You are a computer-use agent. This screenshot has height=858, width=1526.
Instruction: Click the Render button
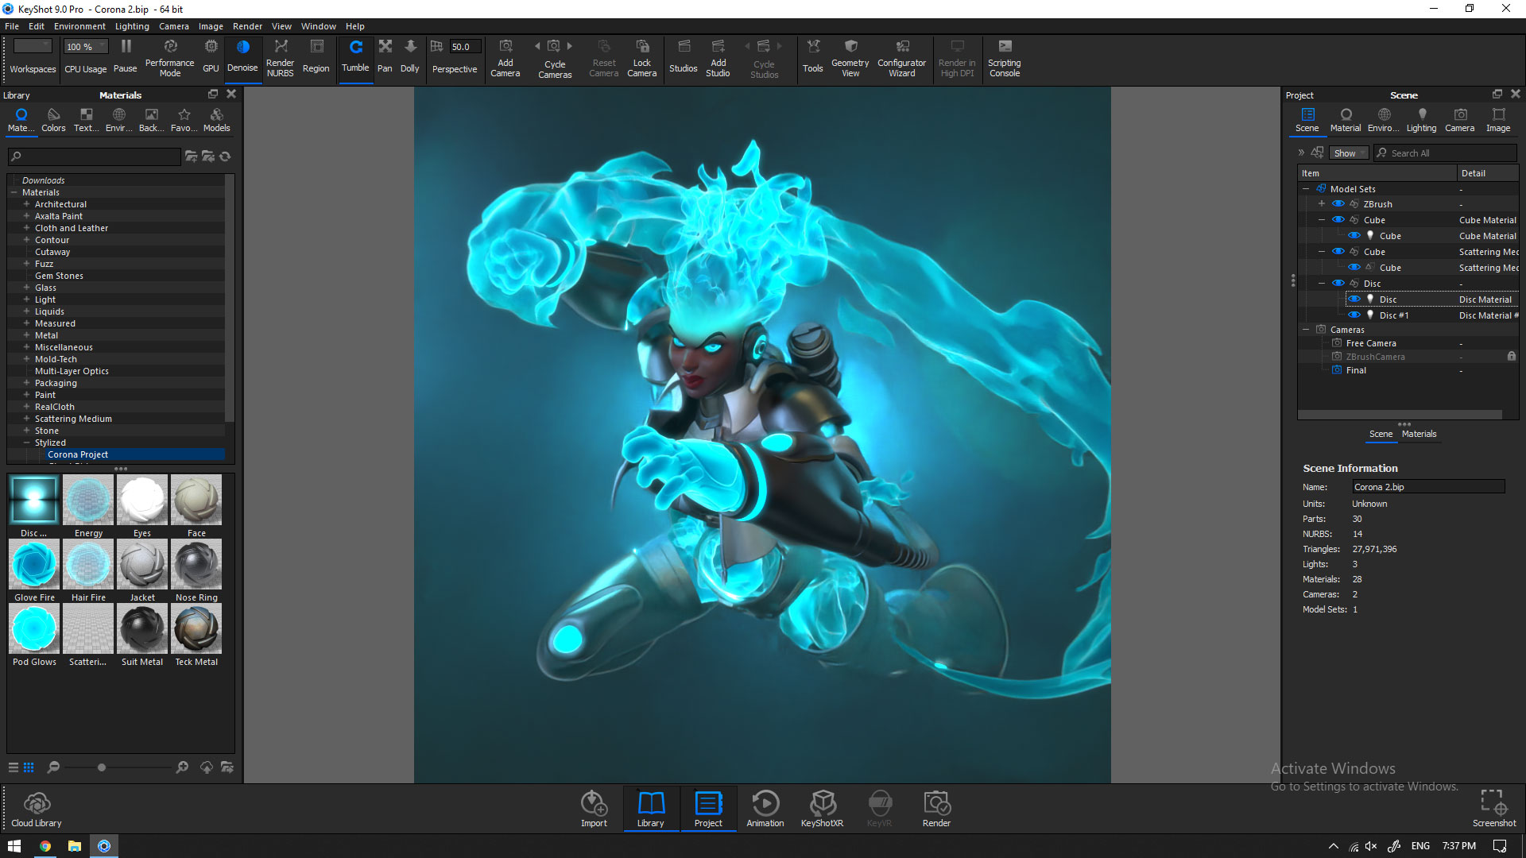tap(936, 809)
